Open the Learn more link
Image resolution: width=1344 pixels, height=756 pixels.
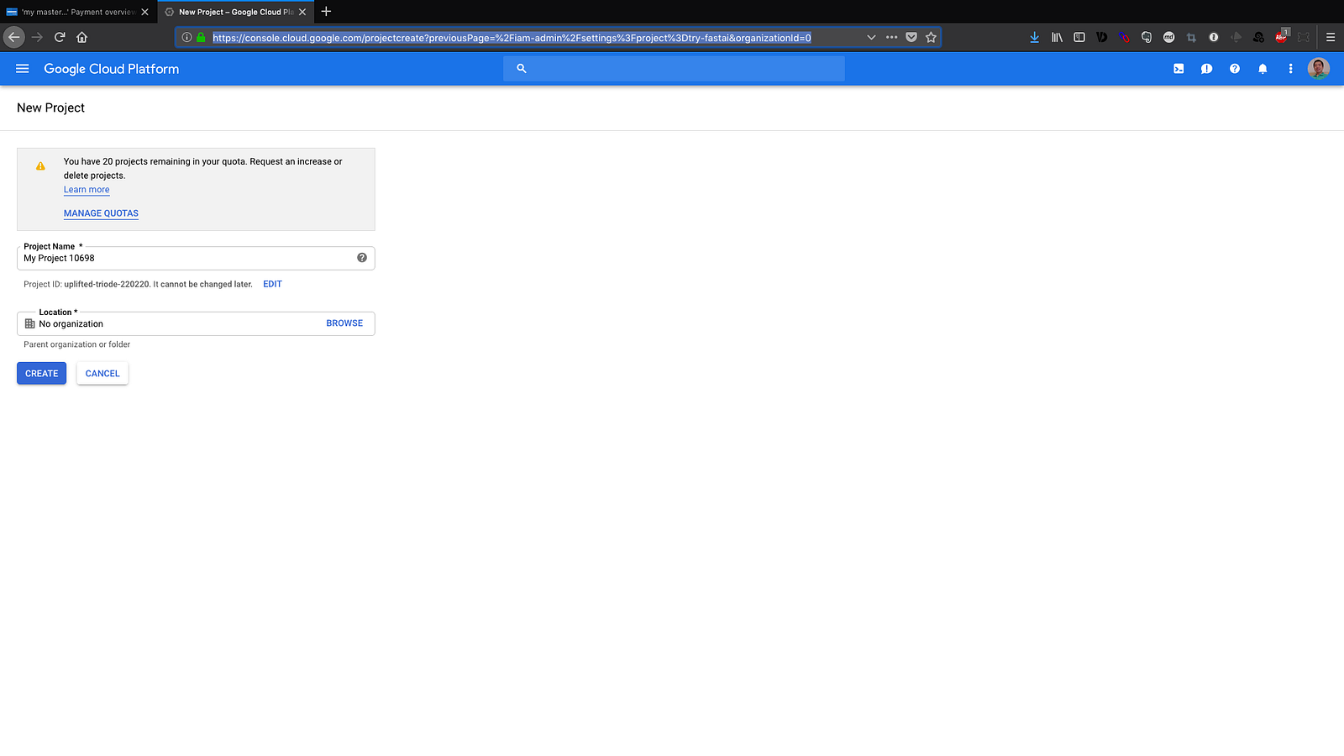point(87,190)
